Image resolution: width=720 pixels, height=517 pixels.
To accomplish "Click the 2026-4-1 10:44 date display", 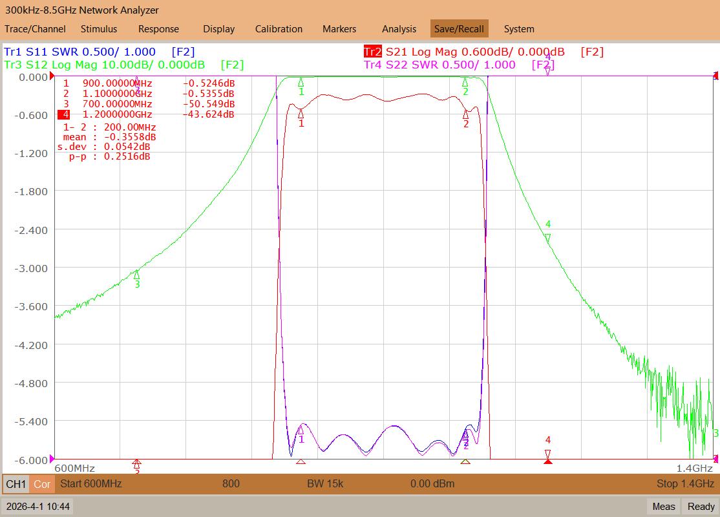I will click(38, 507).
